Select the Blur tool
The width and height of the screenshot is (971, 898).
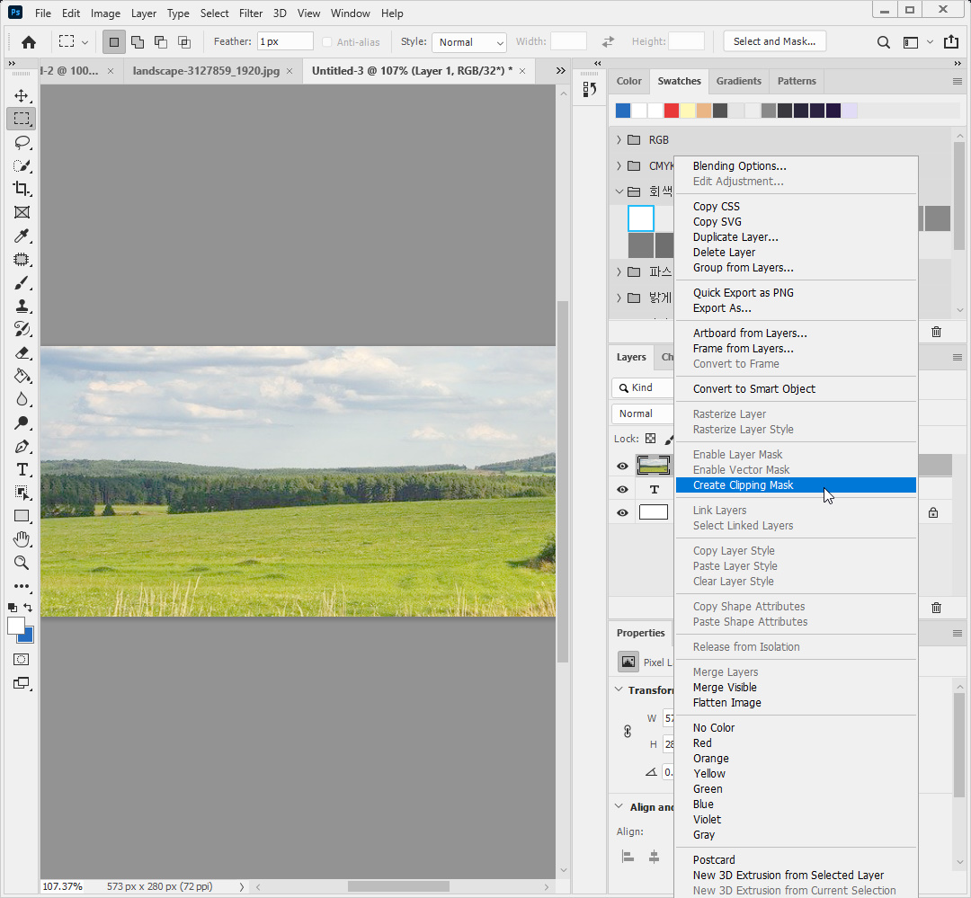22,399
